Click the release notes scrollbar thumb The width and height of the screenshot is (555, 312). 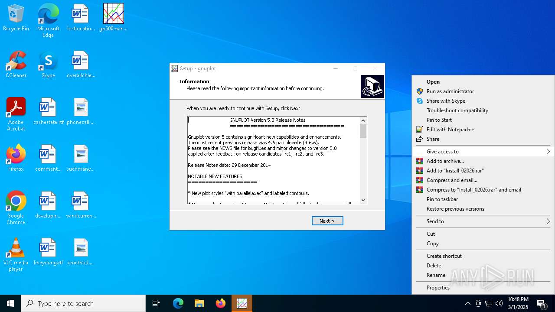pos(363,131)
